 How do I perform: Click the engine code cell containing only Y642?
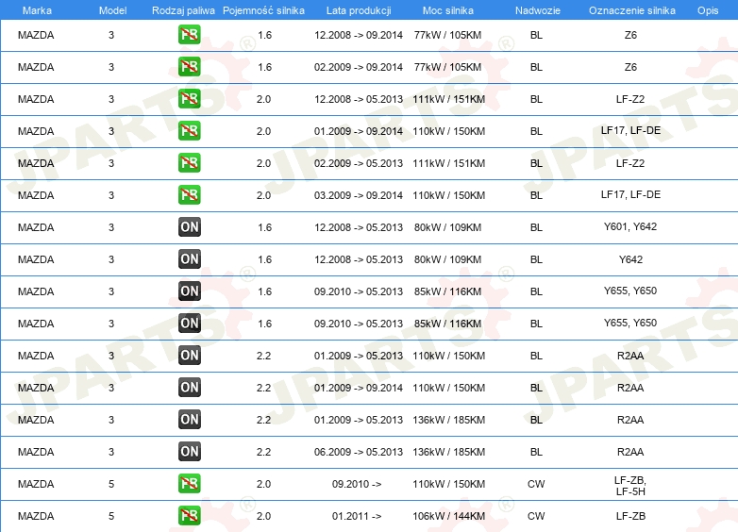pos(630,259)
